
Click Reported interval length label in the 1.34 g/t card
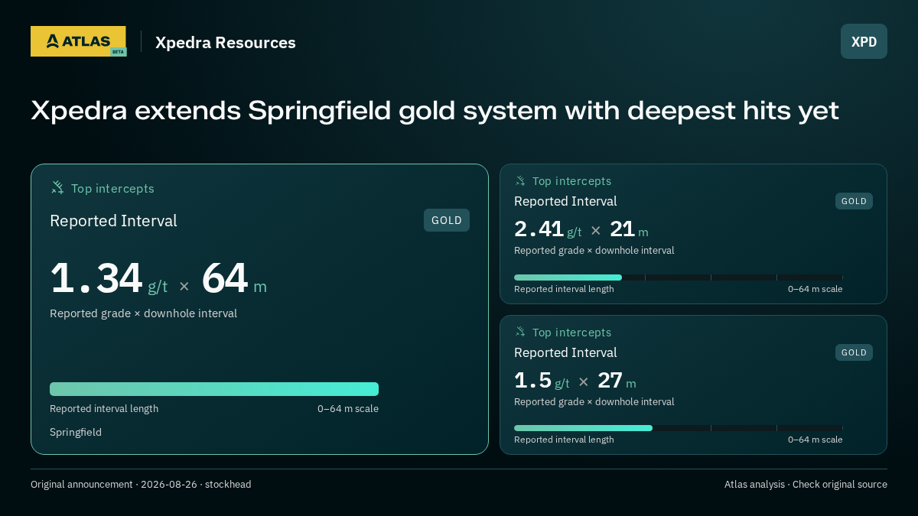(x=104, y=408)
